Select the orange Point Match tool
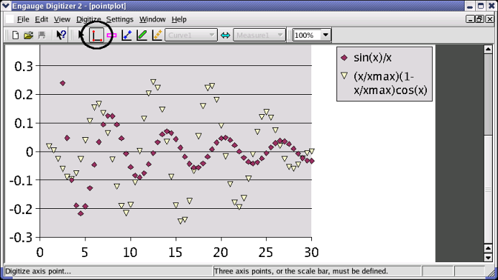This screenshot has height=280, width=498. click(x=157, y=35)
